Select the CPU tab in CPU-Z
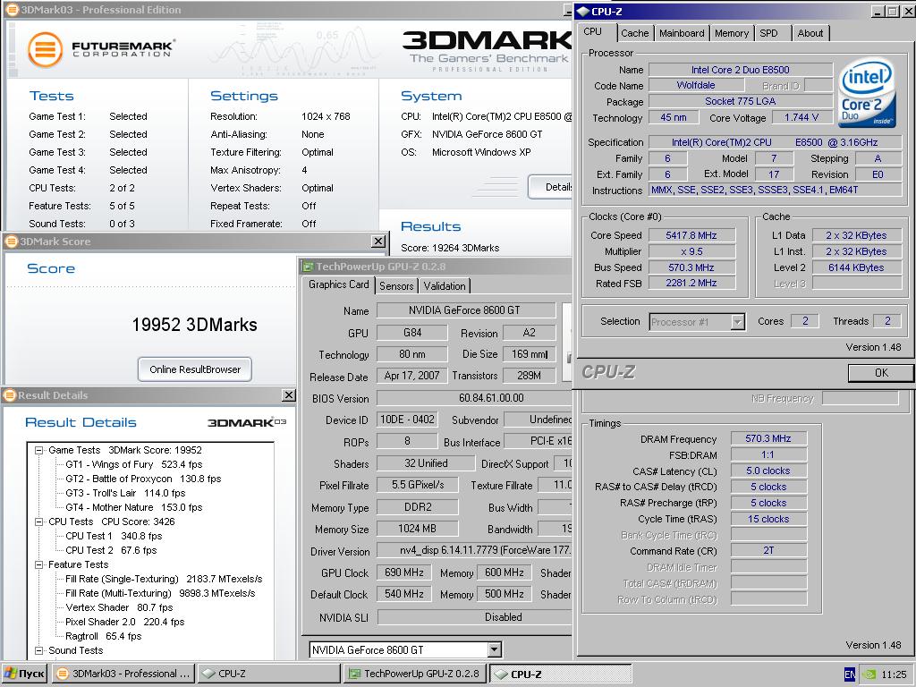 (x=593, y=31)
